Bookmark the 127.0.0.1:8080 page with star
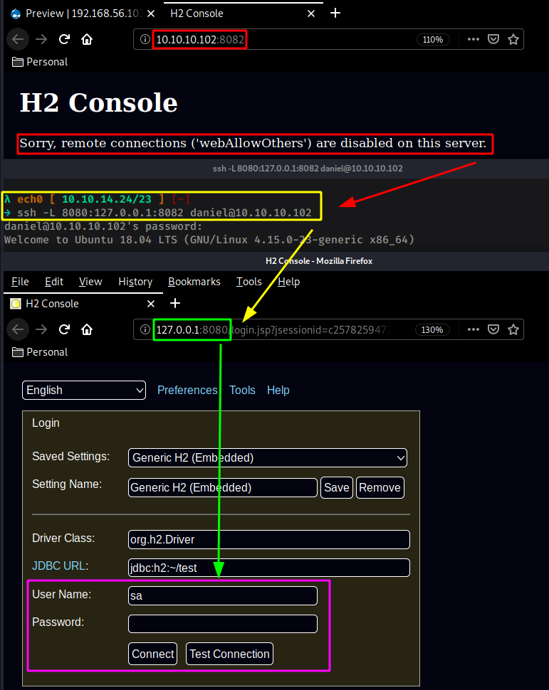Viewport: 549px width, 690px height. point(513,329)
